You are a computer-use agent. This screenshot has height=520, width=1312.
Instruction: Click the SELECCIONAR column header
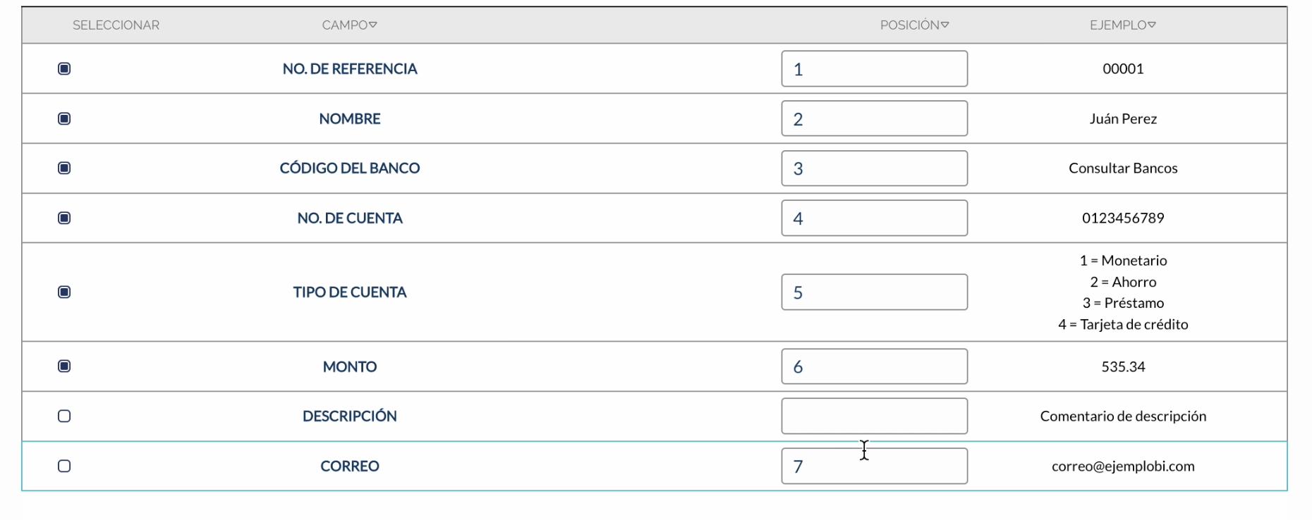tap(116, 25)
